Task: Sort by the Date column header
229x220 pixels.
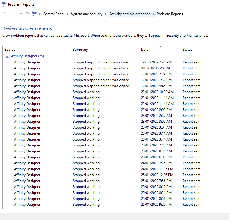Action: click(x=160, y=50)
